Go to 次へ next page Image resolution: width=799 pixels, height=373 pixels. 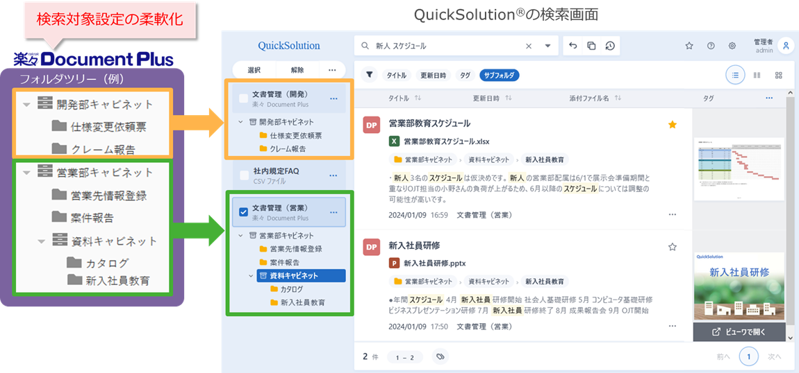point(775,357)
